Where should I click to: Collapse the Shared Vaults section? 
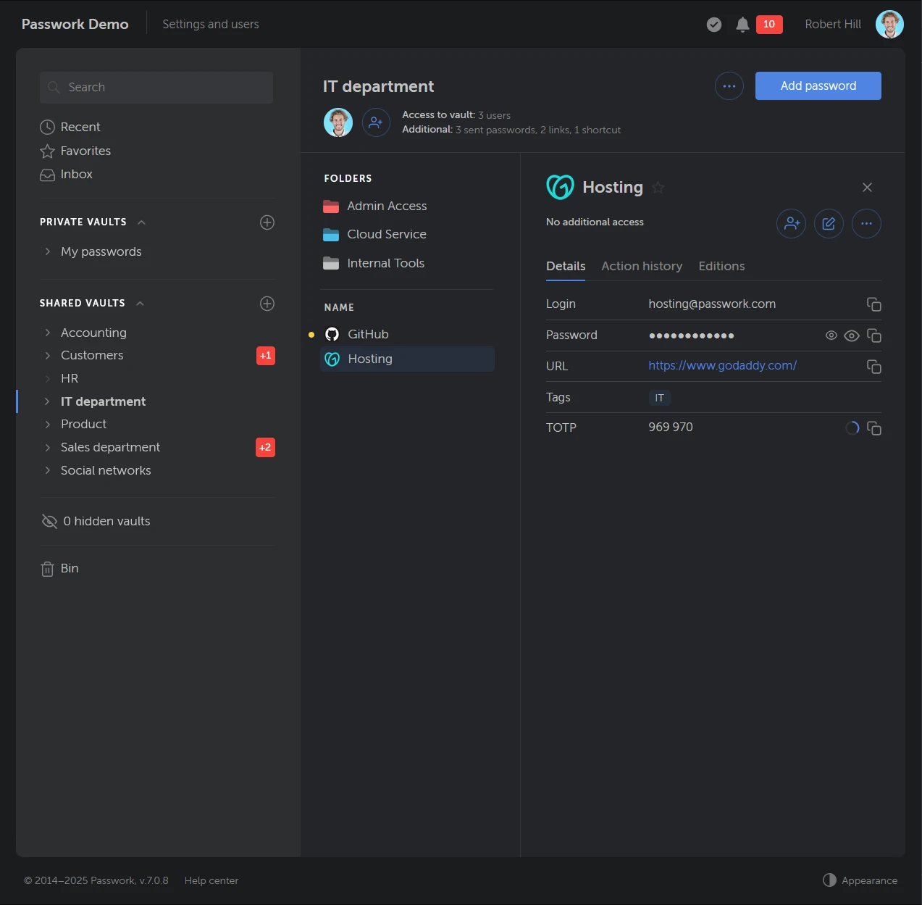click(141, 304)
